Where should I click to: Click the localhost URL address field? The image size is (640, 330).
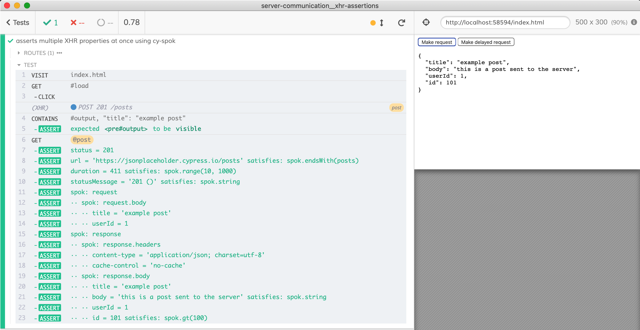coord(505,22)
